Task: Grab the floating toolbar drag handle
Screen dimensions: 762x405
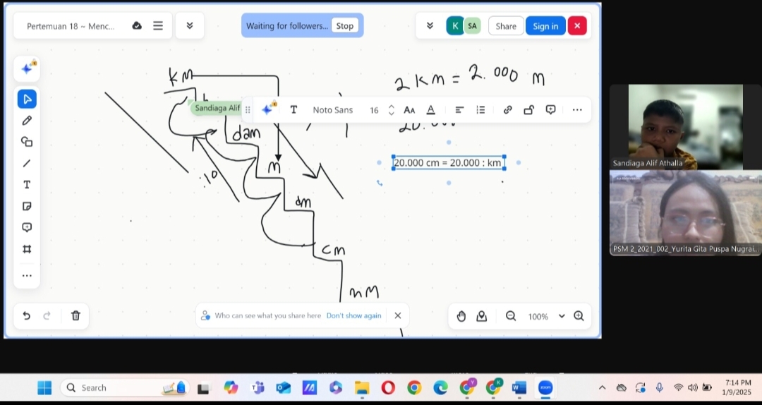Action: point(248,110)
